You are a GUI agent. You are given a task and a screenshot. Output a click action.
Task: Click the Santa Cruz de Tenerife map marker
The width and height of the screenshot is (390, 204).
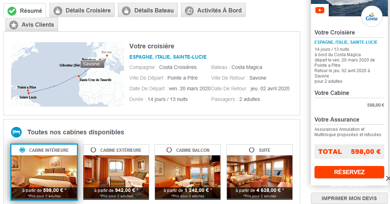pos(79,76)
